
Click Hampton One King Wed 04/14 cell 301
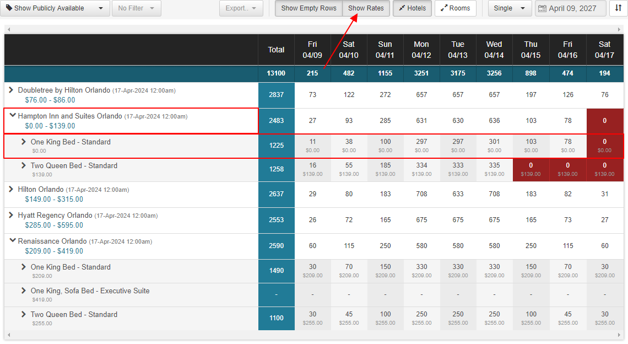pyautogui.click(x=494, y=146)
